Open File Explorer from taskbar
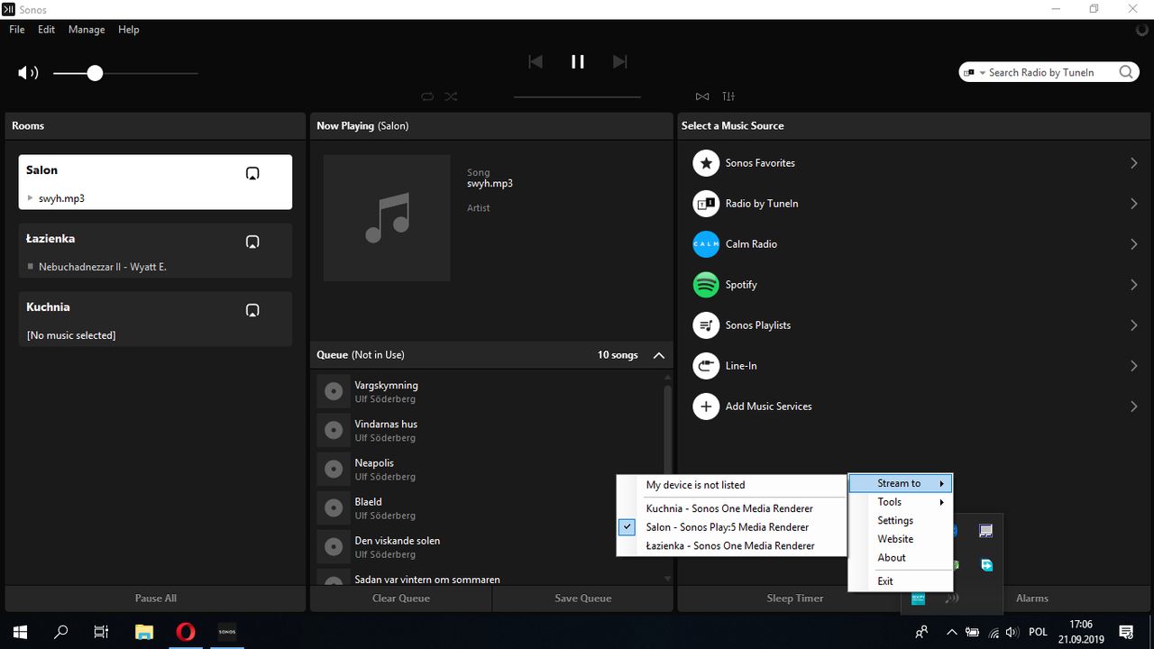The width and height of the screenshot is (1154, 649). (143, 632)
